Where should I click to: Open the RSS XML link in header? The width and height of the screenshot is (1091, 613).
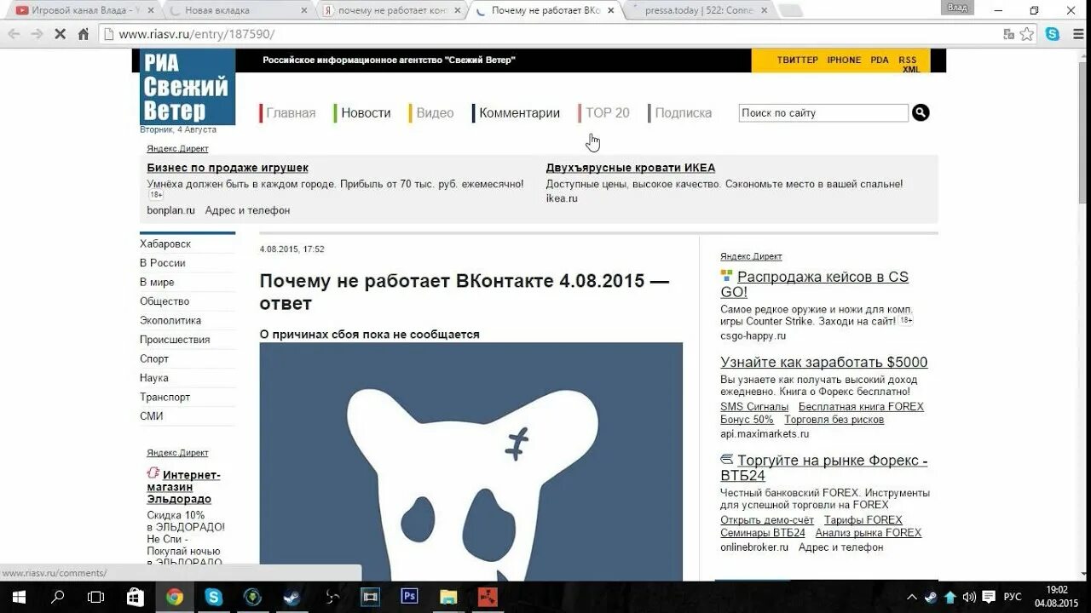coord(909,64)
